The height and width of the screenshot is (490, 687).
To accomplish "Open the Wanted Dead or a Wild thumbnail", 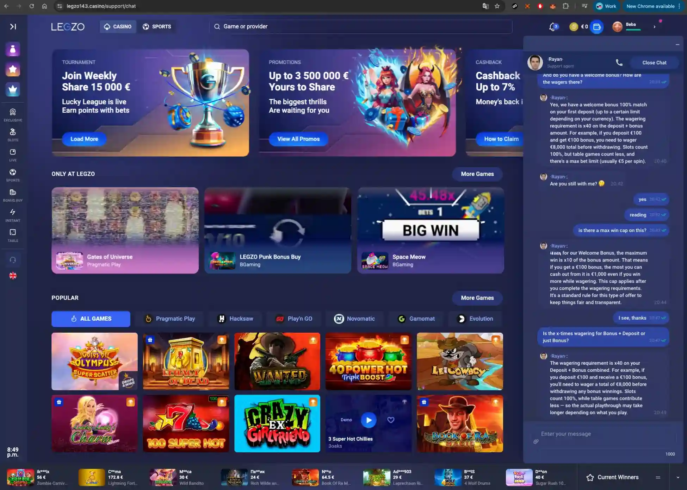I will pyautogui.click(x=277, y=361).
